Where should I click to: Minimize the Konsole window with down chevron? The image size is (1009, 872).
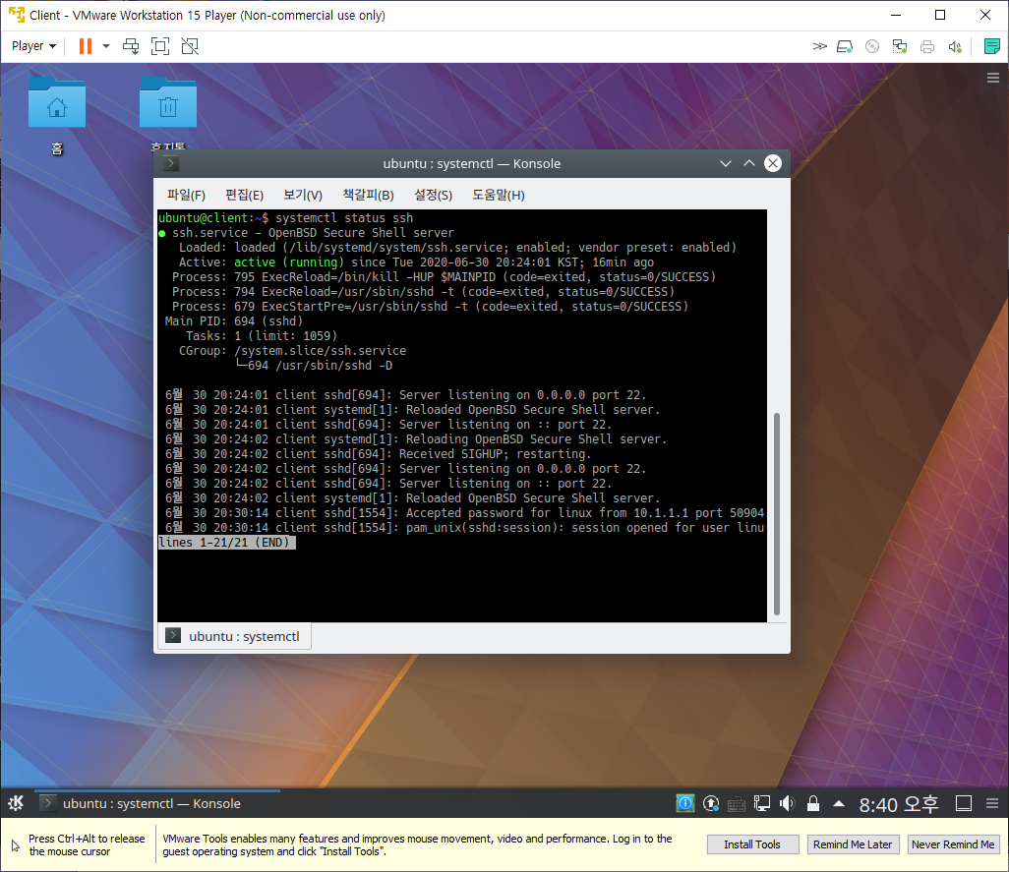[x=726, y=163]
